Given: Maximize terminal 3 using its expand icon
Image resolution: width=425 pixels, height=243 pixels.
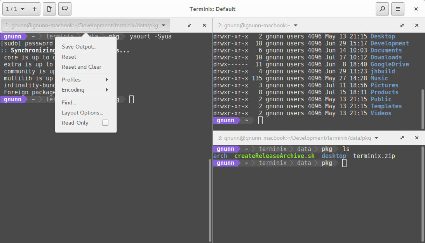Looking at the screenshot, I should (402, 137).
